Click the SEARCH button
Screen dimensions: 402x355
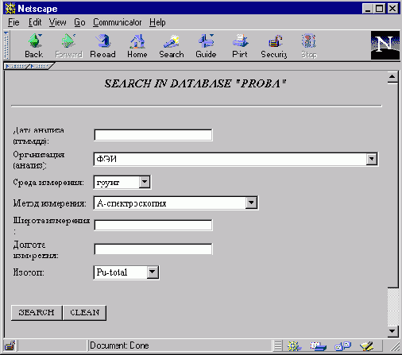[x=37, y=313]
